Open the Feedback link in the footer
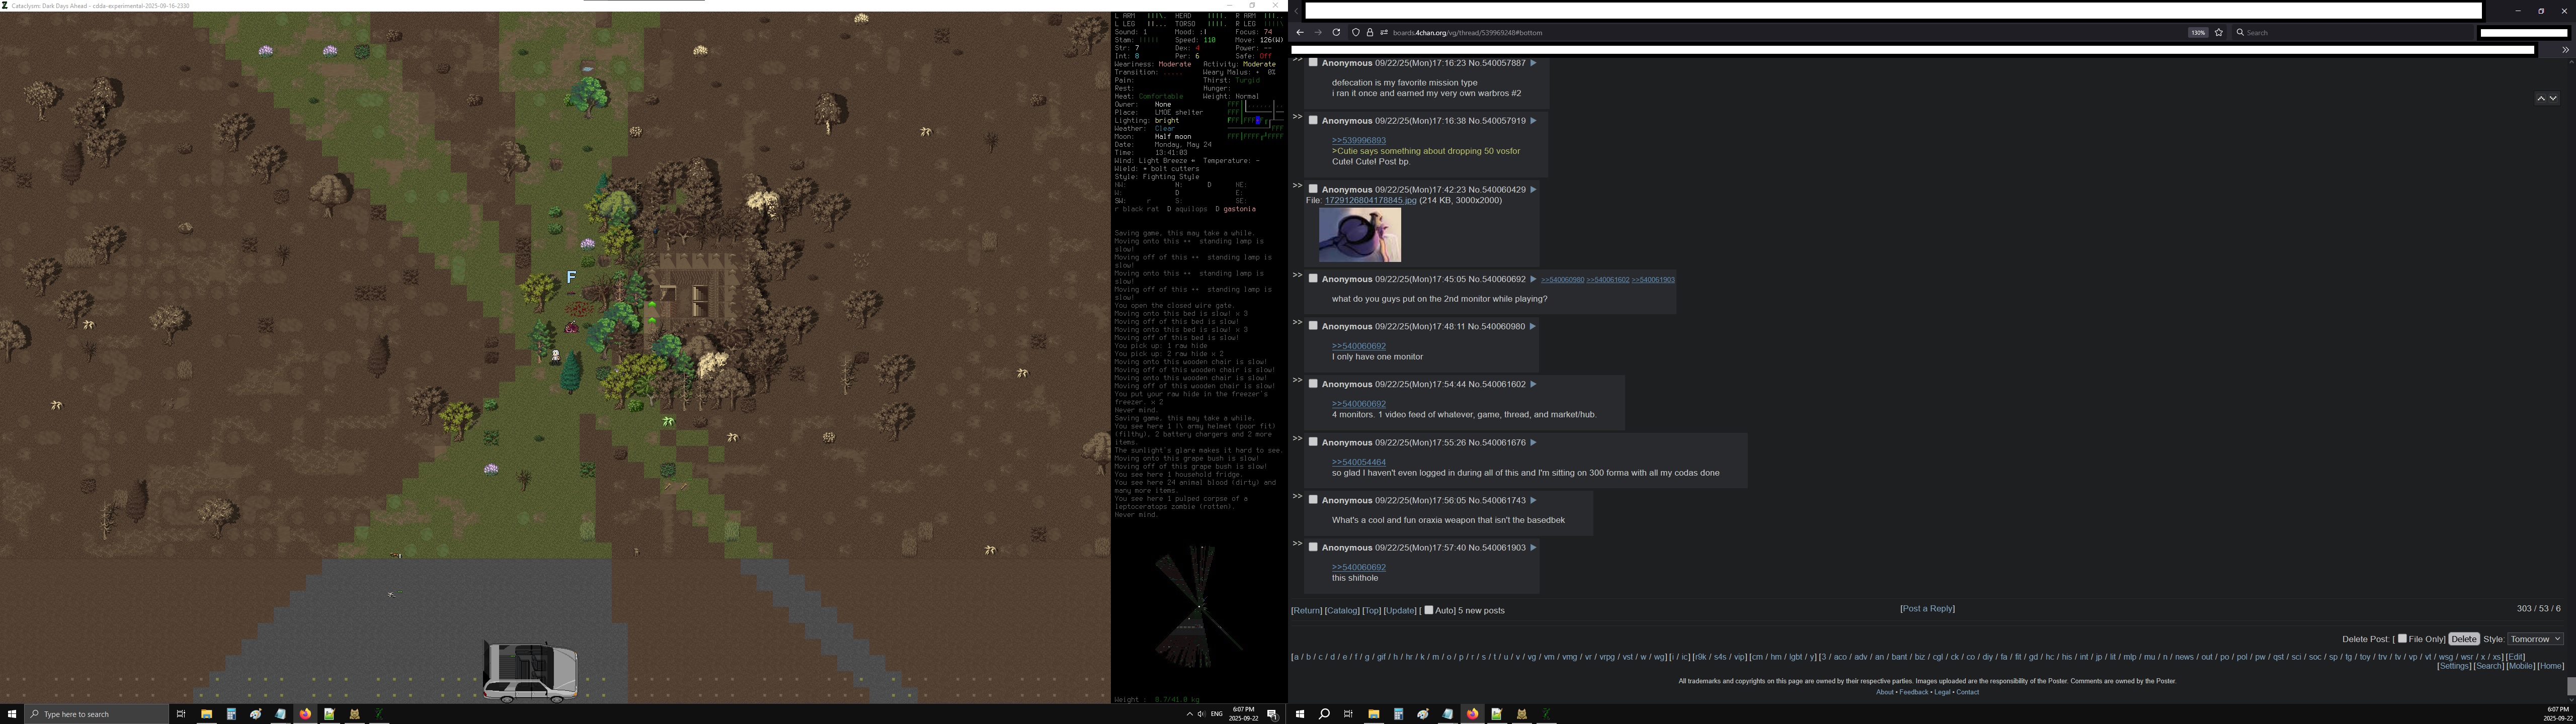This screenshot has height=724, width=2576. (1914, 692)
